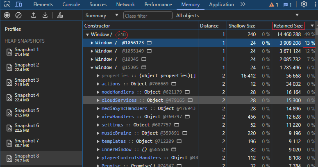The height and width of the screenshot is (167, 318).
Task: Open the Summary view dropdown
Action: (x=102, y=16)
